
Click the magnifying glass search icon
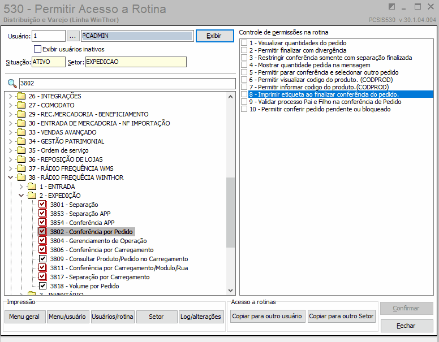12,84
